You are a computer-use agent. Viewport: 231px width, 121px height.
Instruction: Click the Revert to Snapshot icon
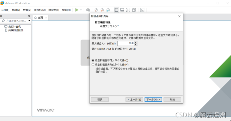pyautogui.click(x=102, y=10)
